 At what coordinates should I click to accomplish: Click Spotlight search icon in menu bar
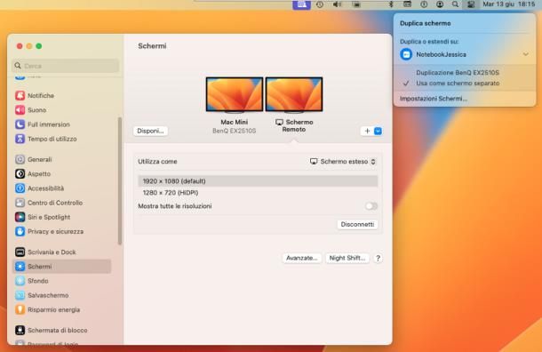coord(455,4)
